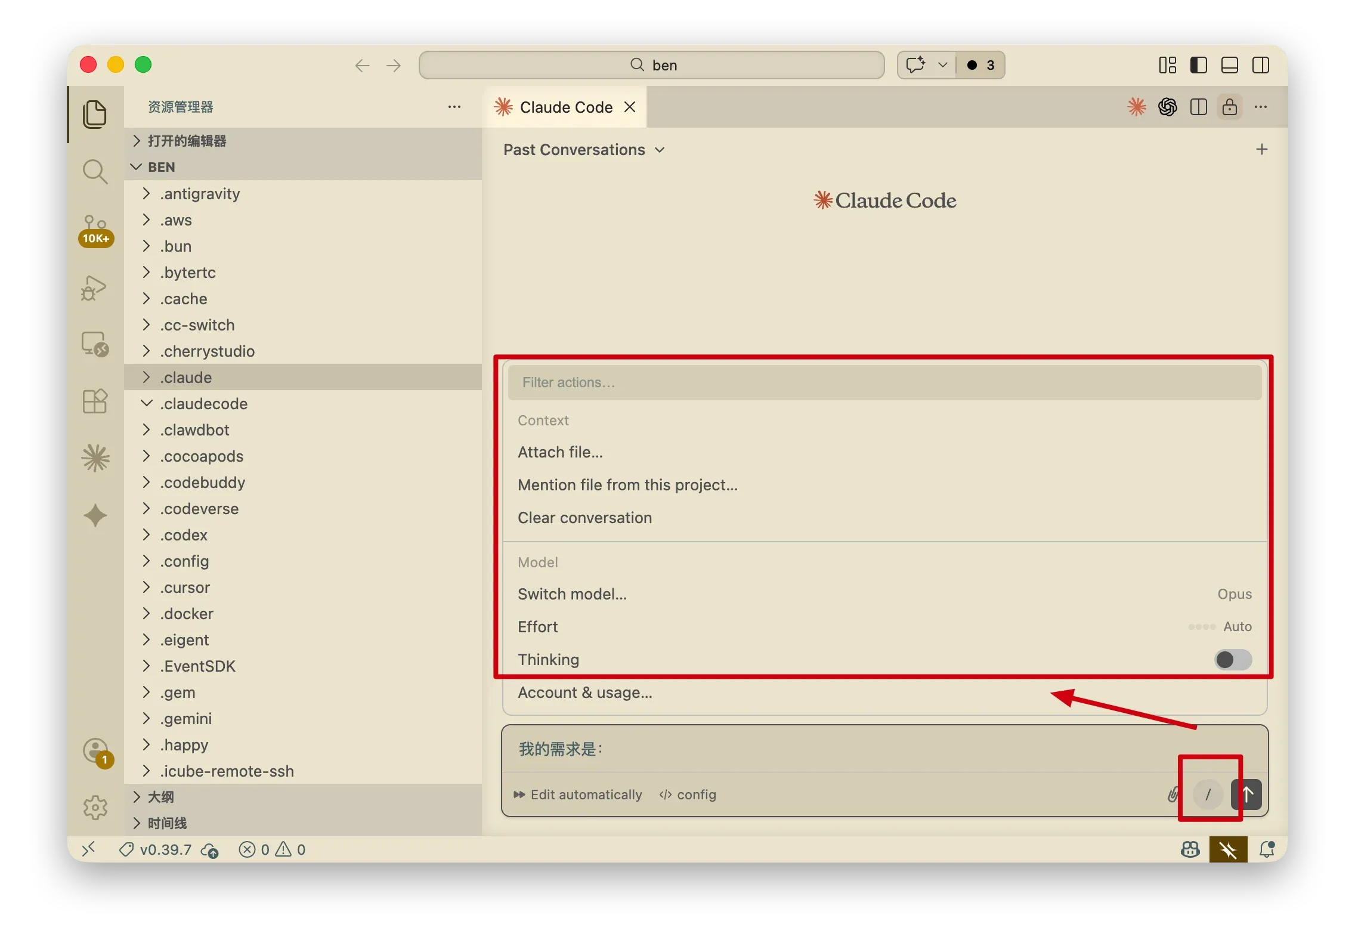Expand the 大纲 outline section
The image size is (1355, 952).
coord(303,797)
